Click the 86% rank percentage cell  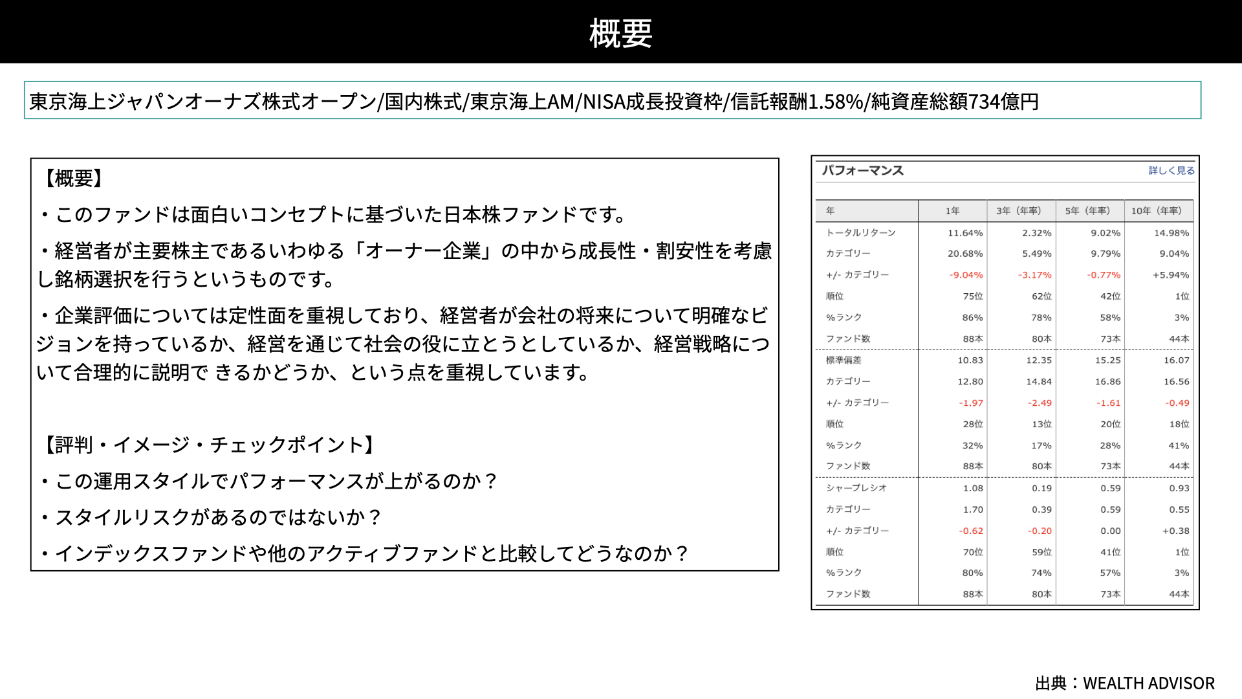pyautogui.click(x=972, y=318)
